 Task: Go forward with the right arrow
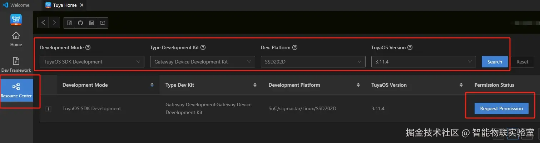[54, 23]
